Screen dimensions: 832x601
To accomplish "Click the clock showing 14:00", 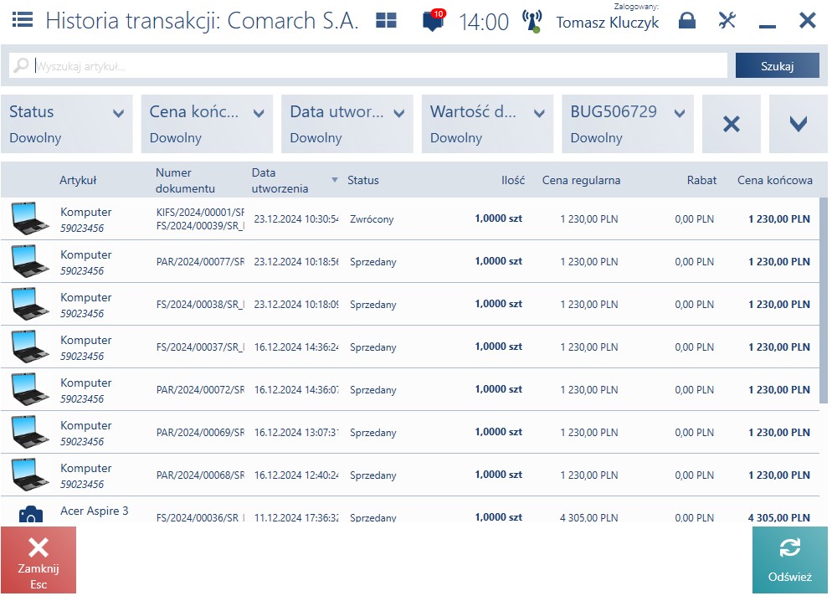I will 484,22.
